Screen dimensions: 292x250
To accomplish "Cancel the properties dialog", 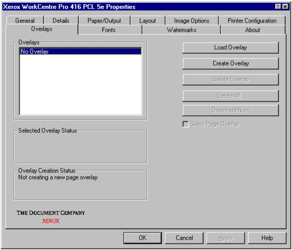I will click(184, 238).
